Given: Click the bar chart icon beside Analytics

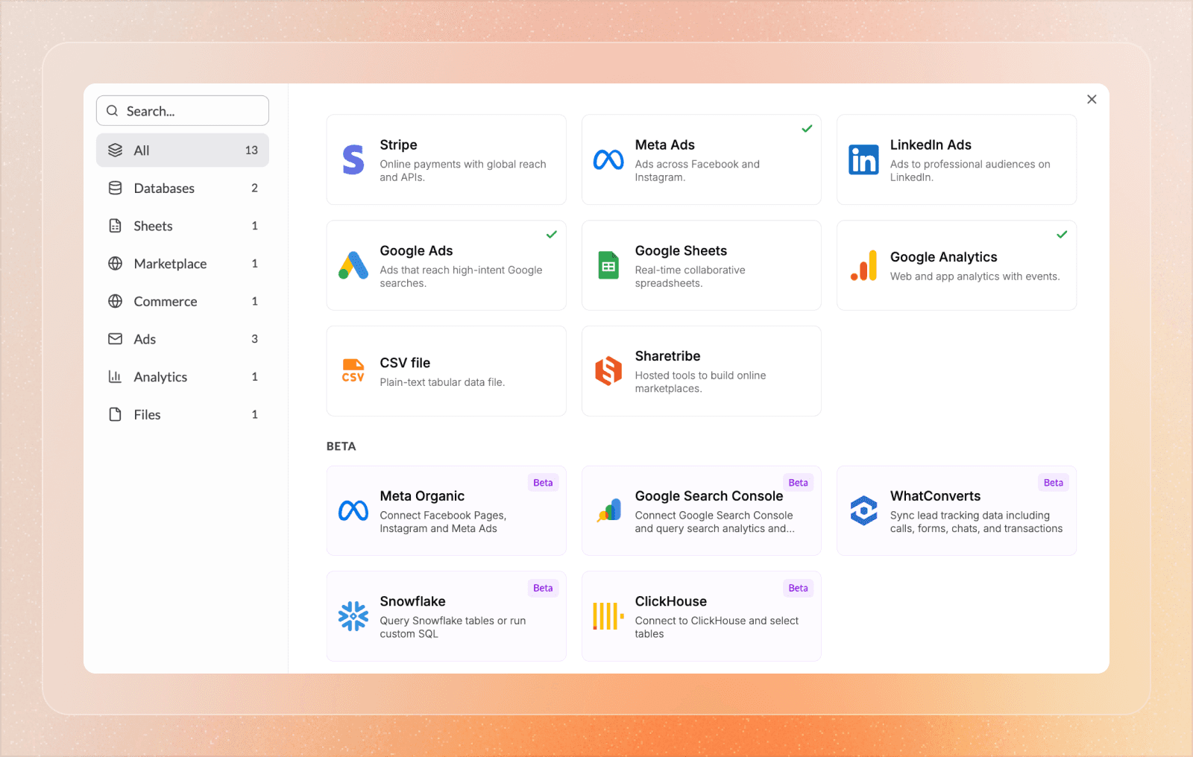Looking at the screenshot, I should 115,376.
